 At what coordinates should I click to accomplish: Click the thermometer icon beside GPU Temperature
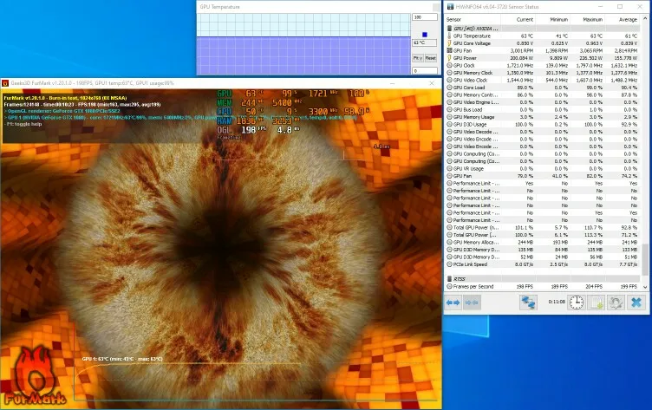pos(449,36)
